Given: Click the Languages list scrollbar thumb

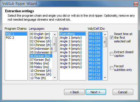Looking at the screenshot, I should point(54,44).
